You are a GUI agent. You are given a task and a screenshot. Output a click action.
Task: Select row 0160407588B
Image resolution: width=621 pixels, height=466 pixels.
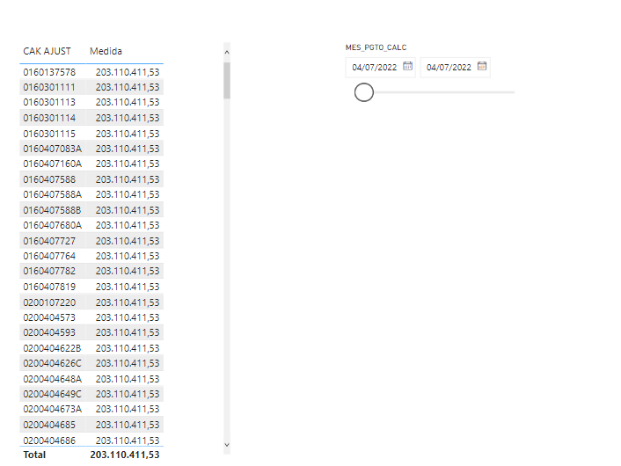pyautogui.click(x=91, y=210)
